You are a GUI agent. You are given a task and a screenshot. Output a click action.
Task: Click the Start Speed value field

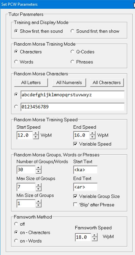(x=25, y=135)
